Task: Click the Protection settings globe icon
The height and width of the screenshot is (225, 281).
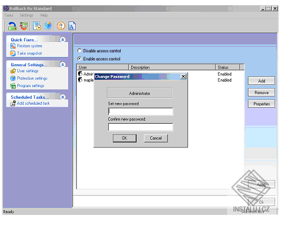Action: tap(13, 78)
